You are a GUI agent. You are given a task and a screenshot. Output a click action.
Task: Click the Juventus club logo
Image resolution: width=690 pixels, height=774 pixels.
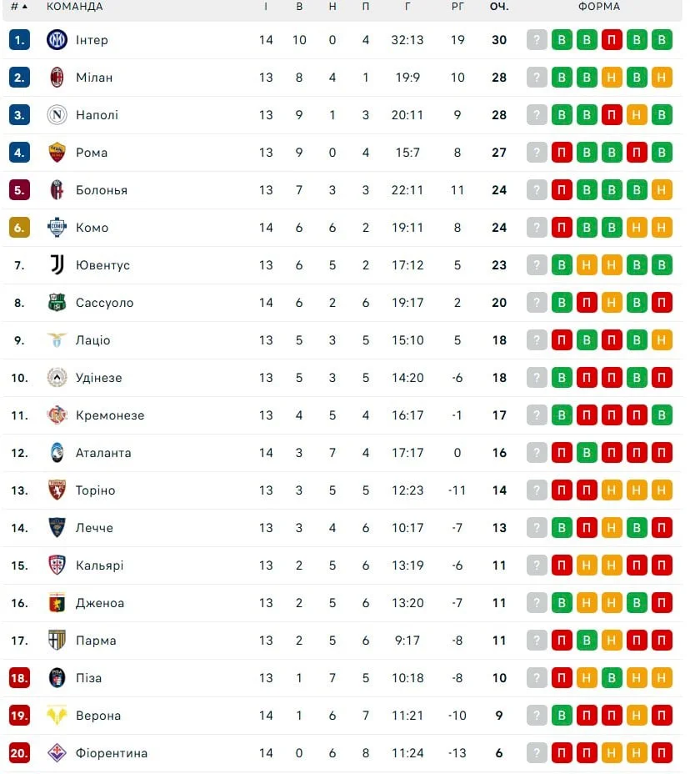57,264
